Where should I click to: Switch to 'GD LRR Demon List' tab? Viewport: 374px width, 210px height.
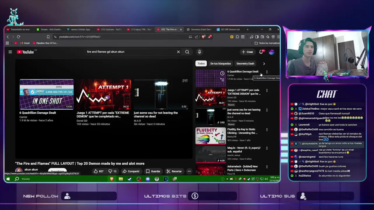pyautogui.click(x=228, y=29)
